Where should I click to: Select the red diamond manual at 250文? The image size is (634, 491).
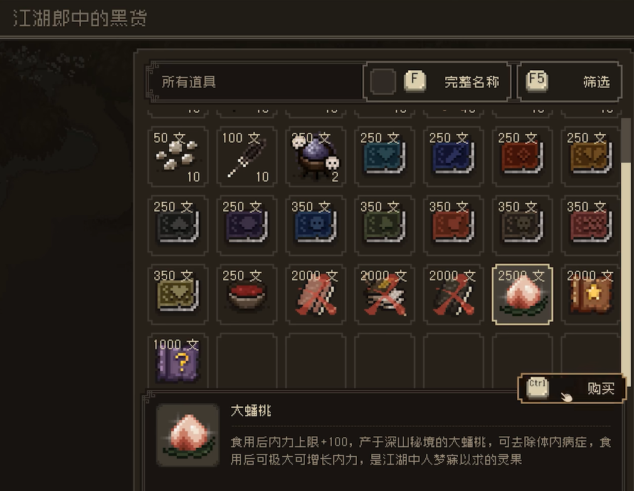pos(522,157)
